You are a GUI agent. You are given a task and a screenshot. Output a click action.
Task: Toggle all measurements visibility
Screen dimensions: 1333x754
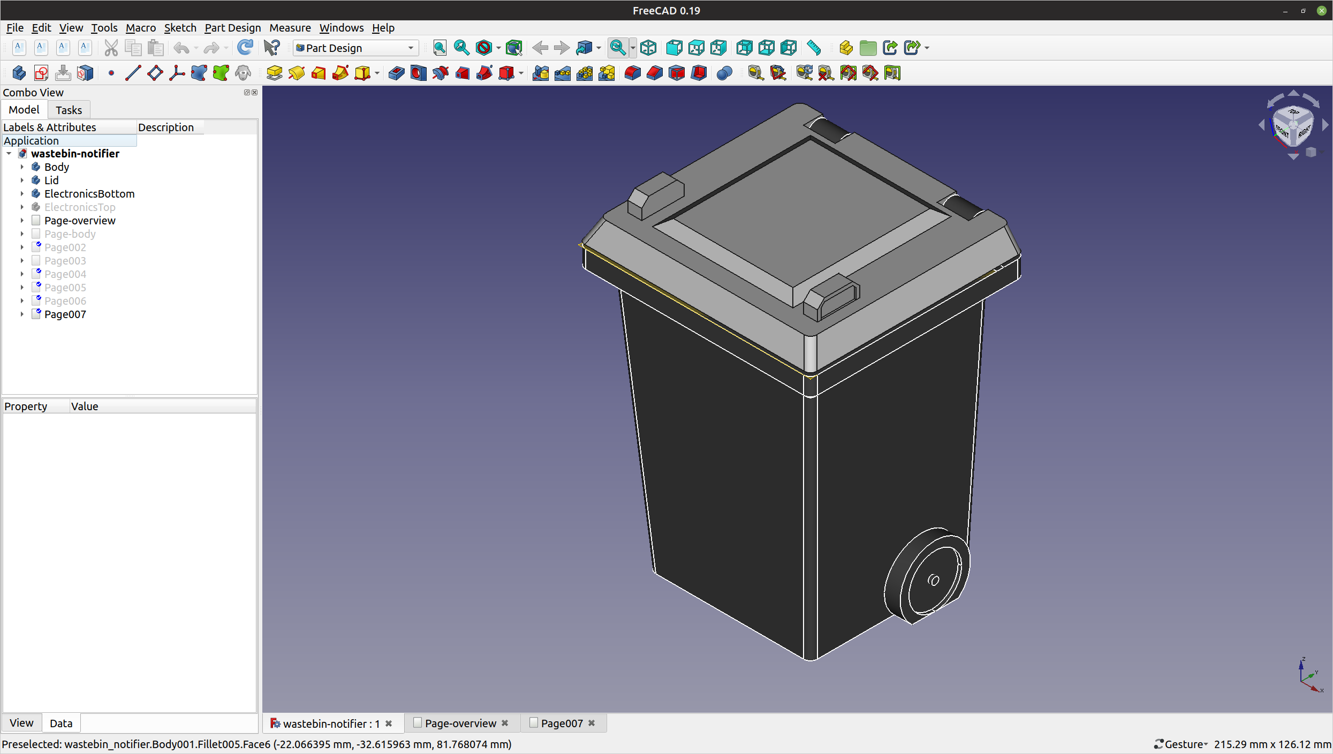(848, 73)
